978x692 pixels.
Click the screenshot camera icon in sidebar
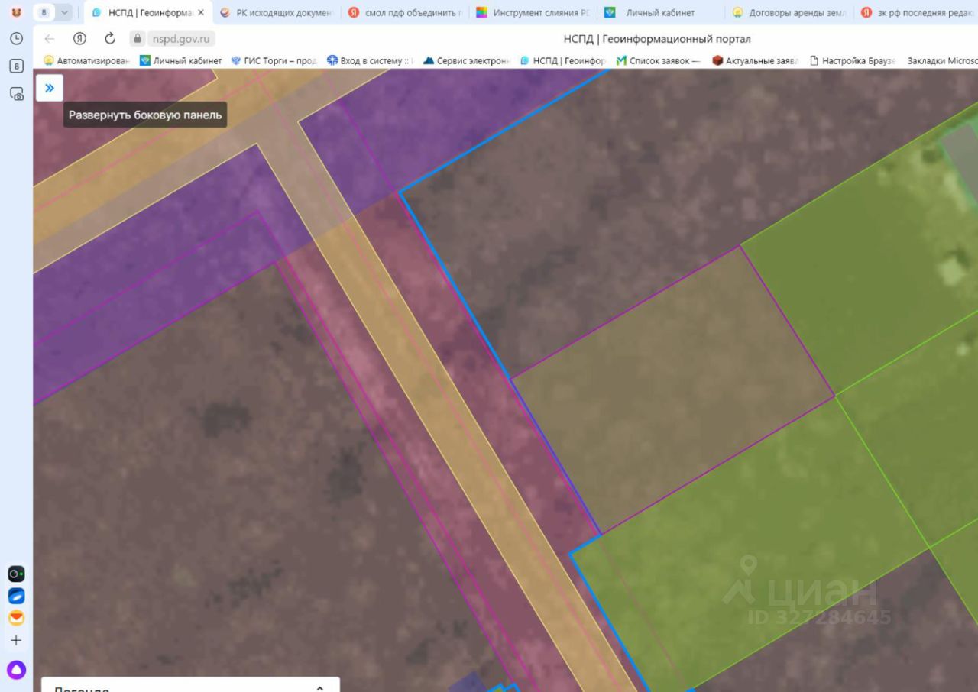click(x=16, y=94)
